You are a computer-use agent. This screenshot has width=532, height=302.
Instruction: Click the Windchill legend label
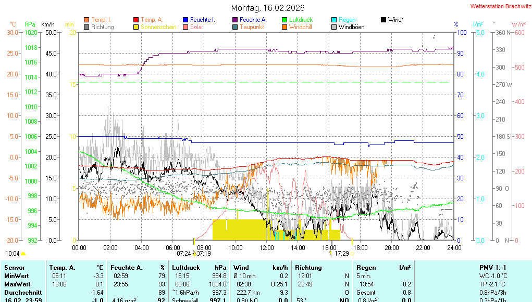click(x=300, y=27)
